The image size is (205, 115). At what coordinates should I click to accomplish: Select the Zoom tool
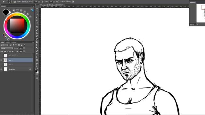pos(37,66)
